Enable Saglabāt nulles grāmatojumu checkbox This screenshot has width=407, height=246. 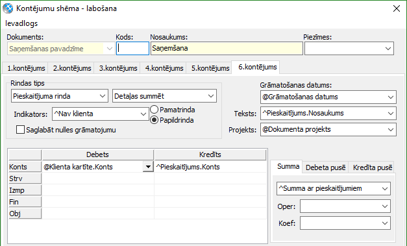20,129
